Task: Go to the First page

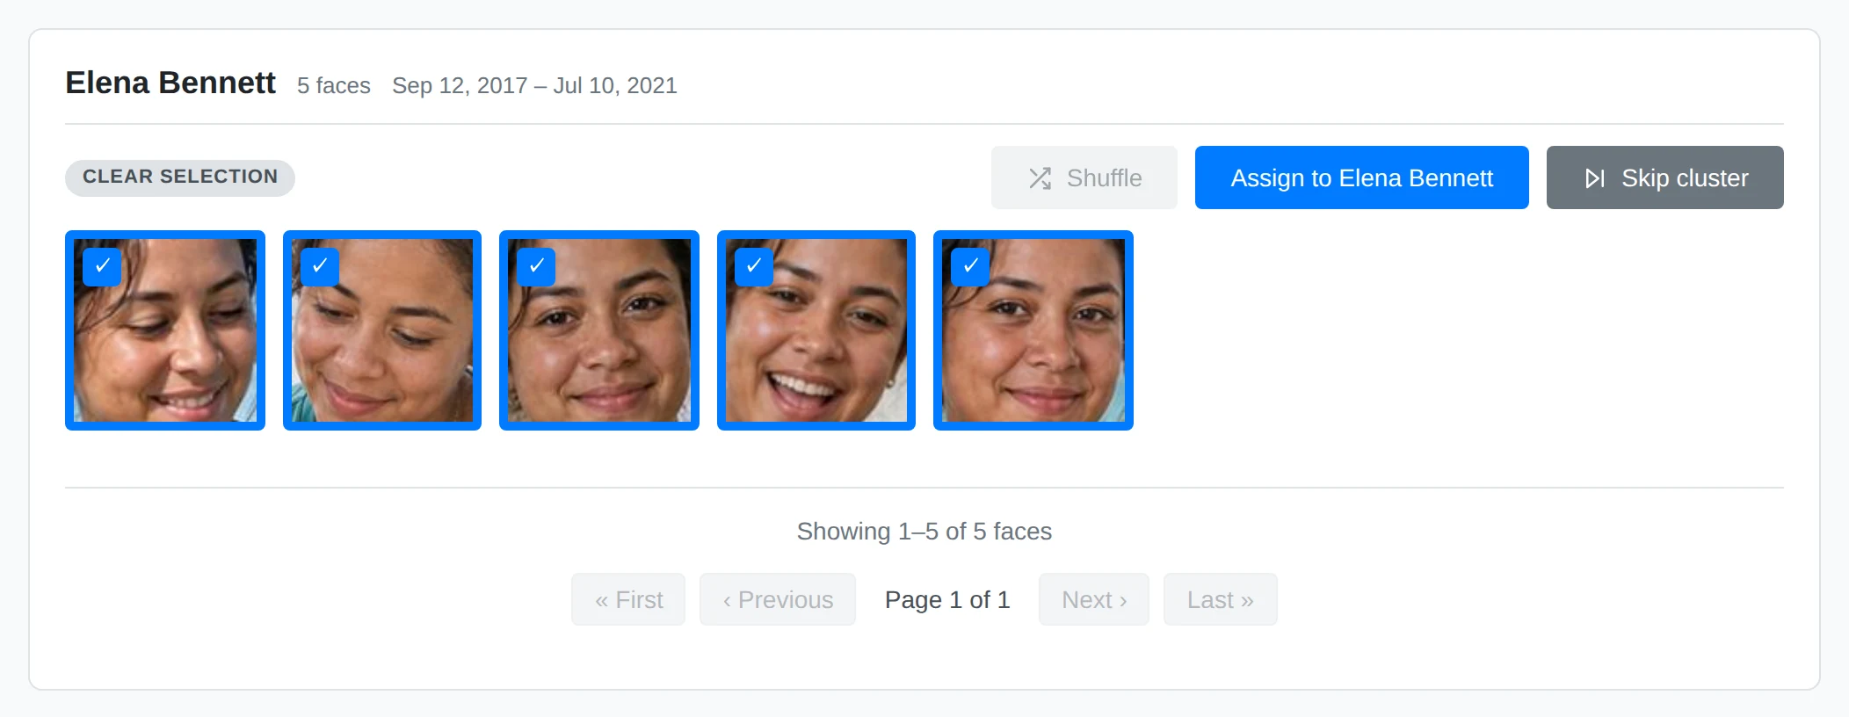Action: tap(628, 599)
